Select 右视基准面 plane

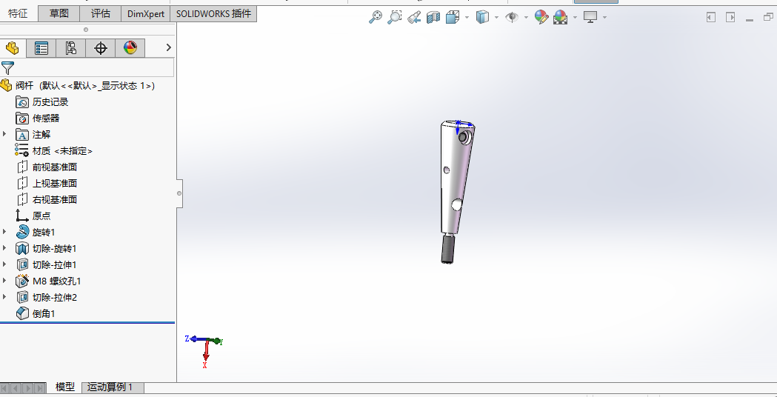pyautogui.click(x=55, y=200)
